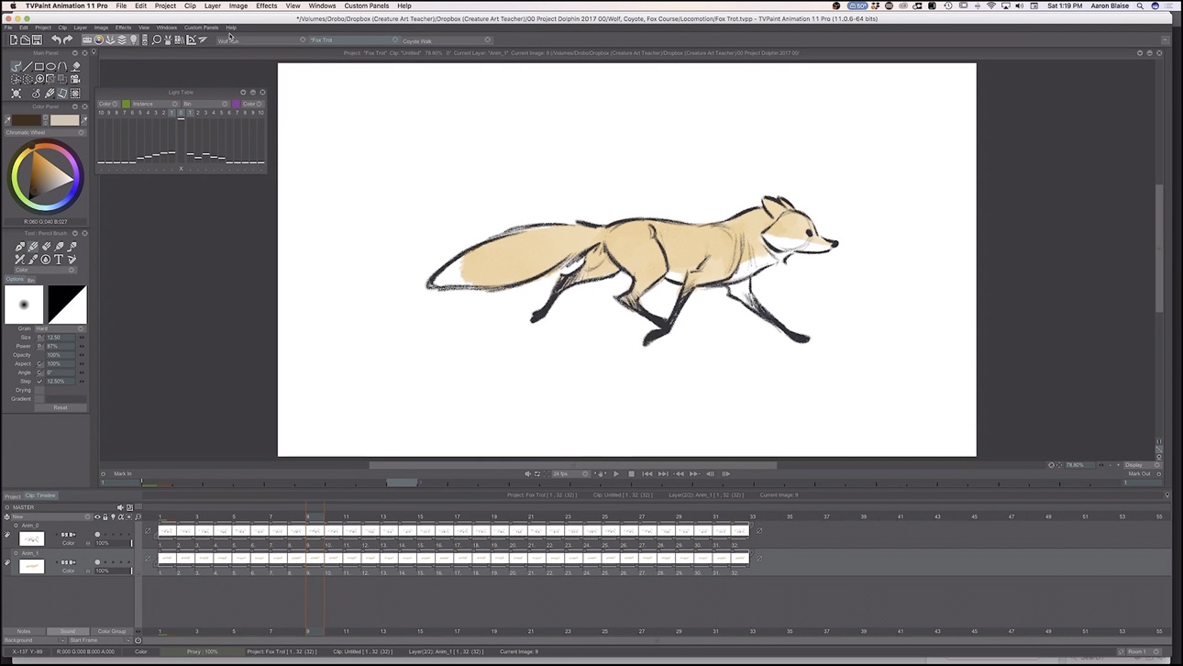Click the alpha lock header icon in timeline
This screenshot has height=666, width=1183.
tap(121, 516)
